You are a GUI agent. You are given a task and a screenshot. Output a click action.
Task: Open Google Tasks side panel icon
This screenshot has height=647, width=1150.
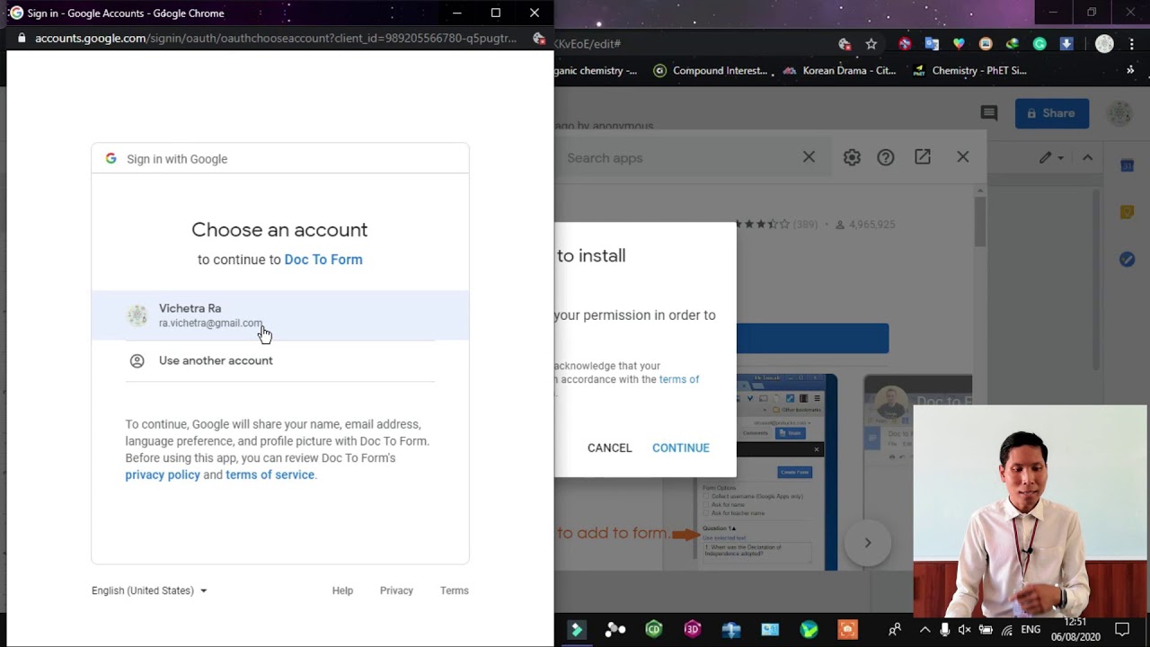(x=1127, y=260)
